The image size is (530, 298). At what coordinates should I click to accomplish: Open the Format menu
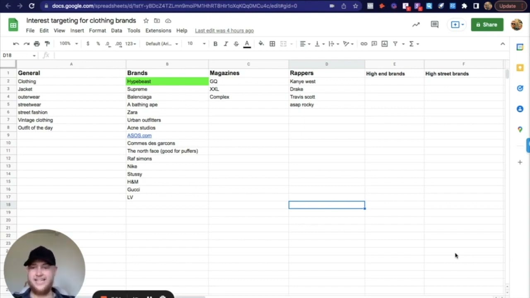click(x=97, y=31)
